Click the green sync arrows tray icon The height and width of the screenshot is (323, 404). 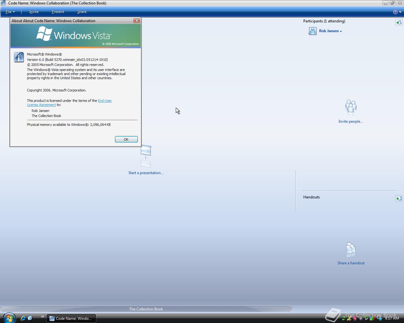point(344,318)
